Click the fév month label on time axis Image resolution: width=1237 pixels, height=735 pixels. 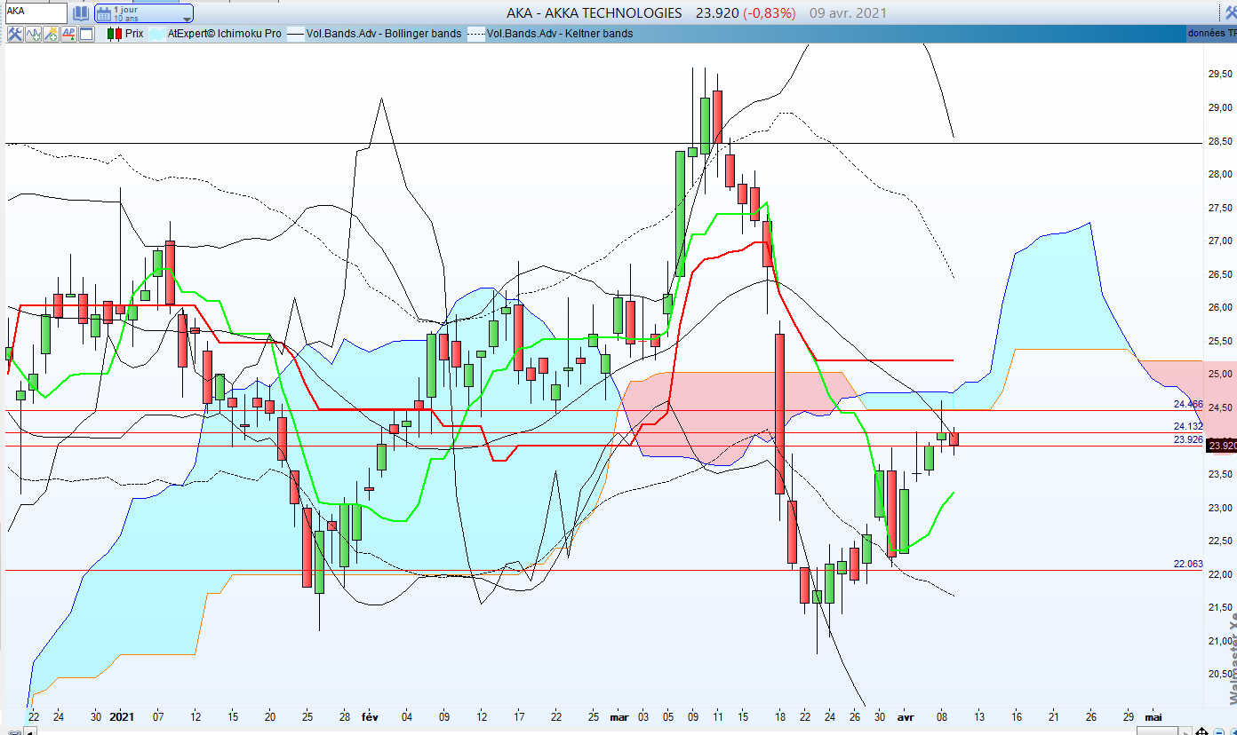[x=370, y=717]
